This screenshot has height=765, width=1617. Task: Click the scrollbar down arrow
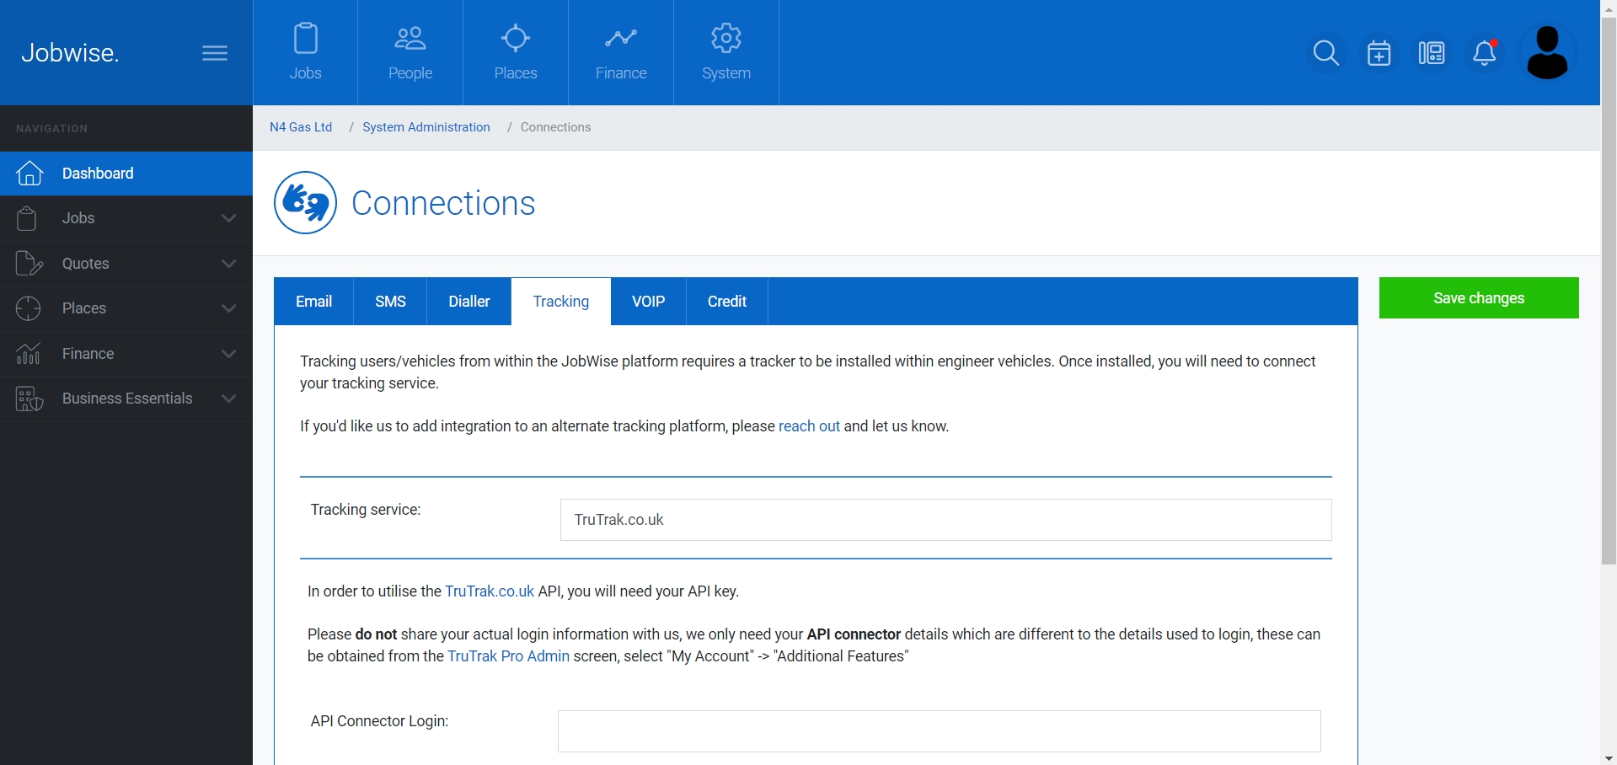pyautogui.click(x=1609, y=757)
